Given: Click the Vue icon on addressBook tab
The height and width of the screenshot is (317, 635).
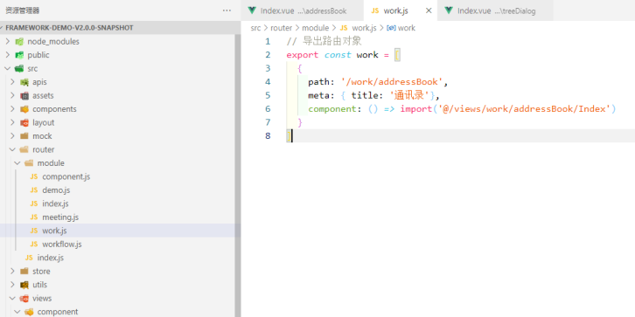Looking at the screenshot, I should tap(252, 11).
